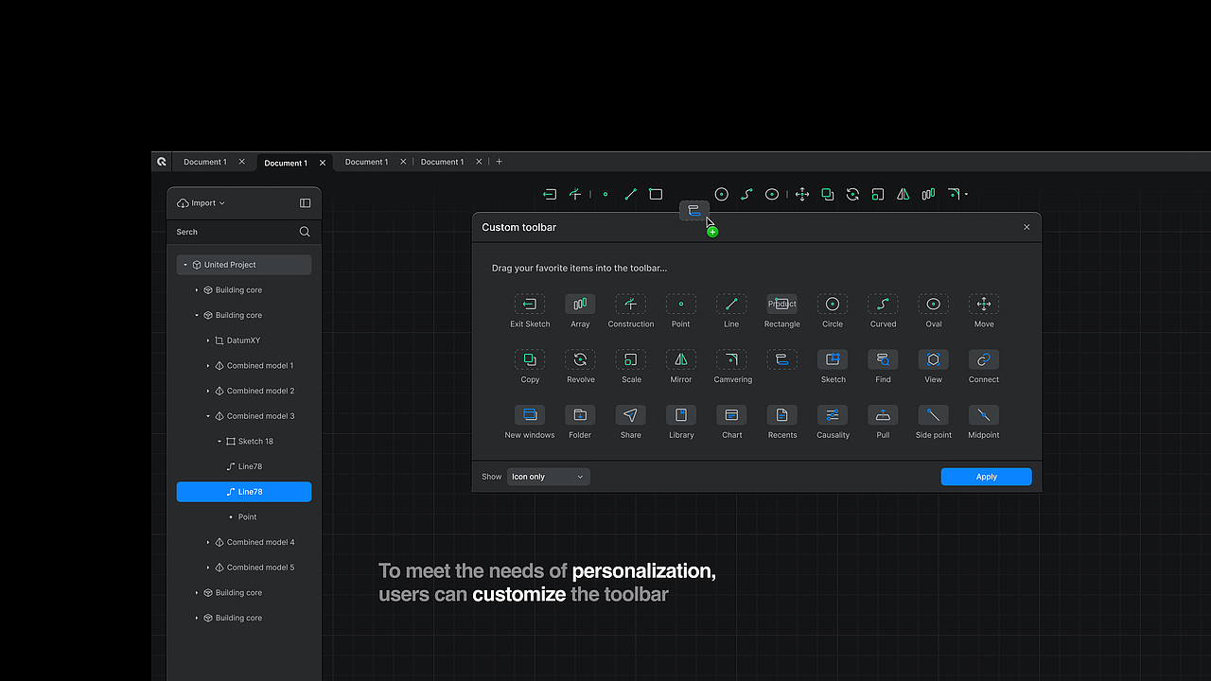Image resolution: width=1211 pixels, height=681 pixels.
Task: Click the Folder icon in the dialog
Action: pos(580,414)
